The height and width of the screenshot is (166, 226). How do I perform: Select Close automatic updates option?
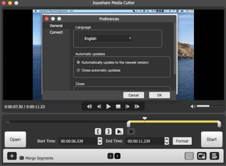(78, 70)
